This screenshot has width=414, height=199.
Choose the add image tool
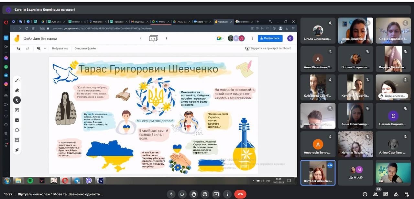tap(17, 120)
